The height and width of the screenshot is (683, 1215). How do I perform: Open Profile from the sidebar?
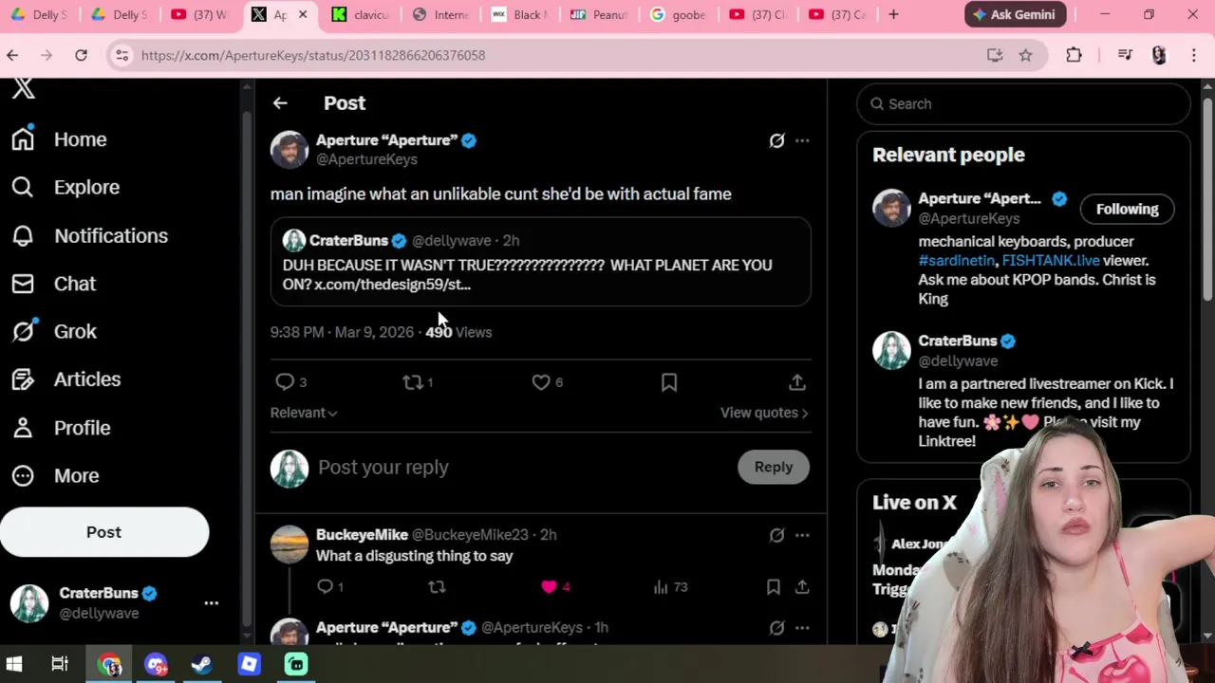pos(61,428)
